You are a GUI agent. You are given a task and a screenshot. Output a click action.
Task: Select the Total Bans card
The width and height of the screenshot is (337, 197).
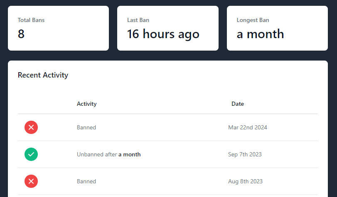click(x=58, y=28)
